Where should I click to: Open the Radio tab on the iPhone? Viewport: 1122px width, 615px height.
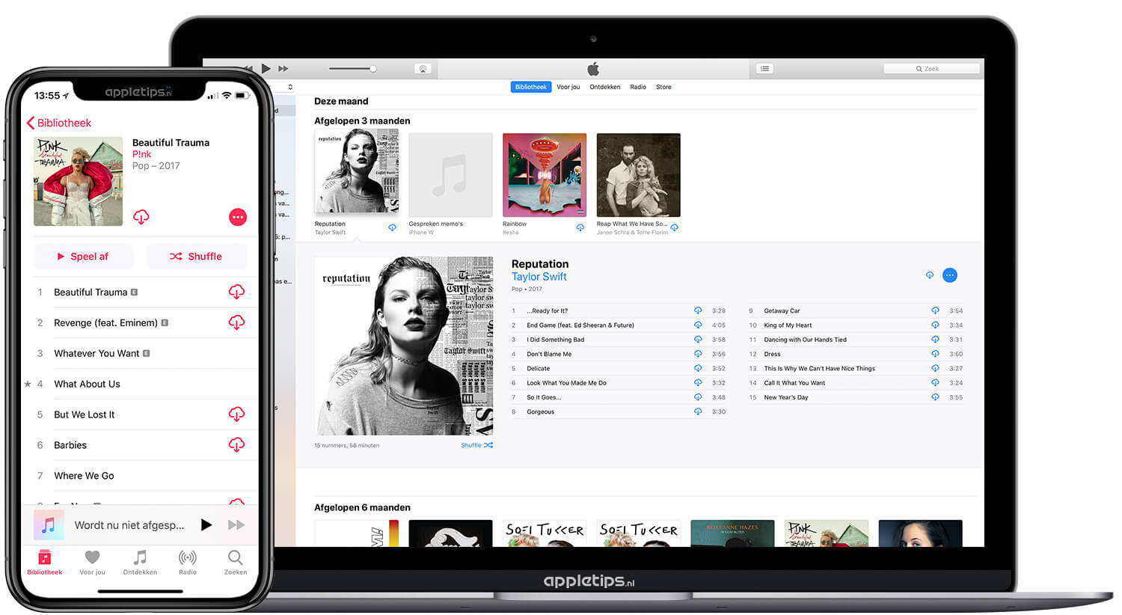(188, 563)
